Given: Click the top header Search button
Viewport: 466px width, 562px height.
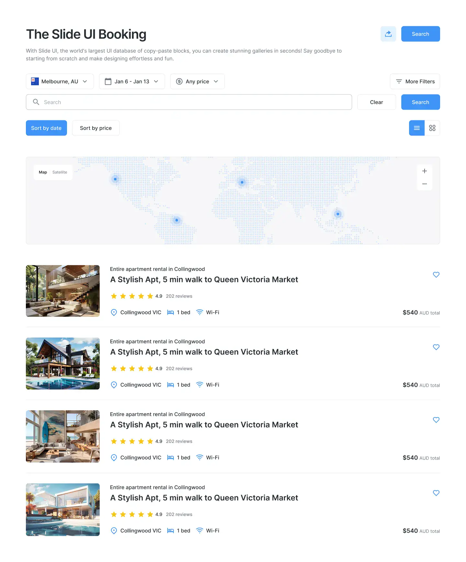Looking at the screenshot, I should [420, 34].
